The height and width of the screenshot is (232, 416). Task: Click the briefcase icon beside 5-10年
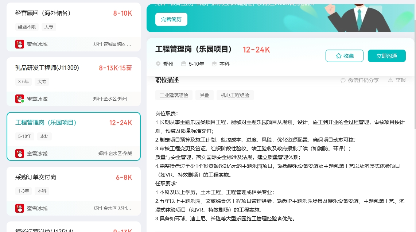click(184, 64)
